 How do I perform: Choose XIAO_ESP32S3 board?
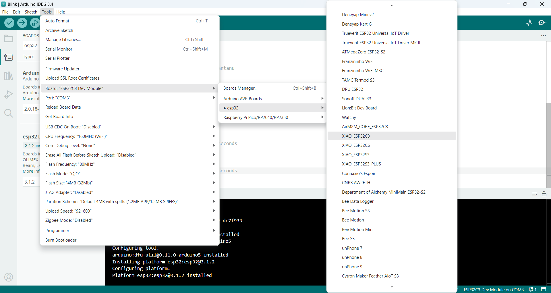[392, 155]
